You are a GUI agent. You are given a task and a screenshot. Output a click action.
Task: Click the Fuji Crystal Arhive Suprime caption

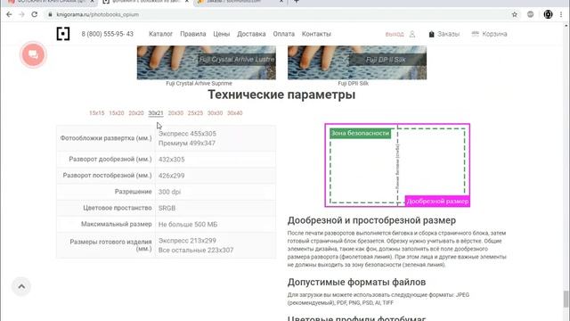pos(199,83)
